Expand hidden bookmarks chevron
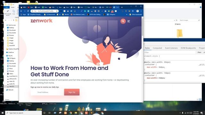205x115 pixels. (x=127, y=14)
